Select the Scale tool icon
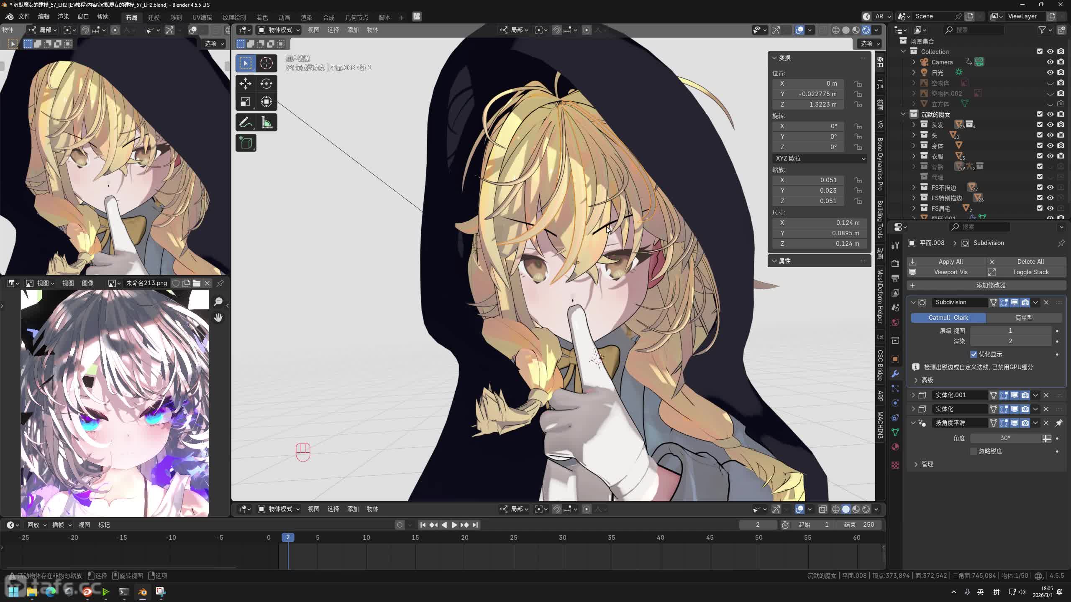The width and height of the screenshot is (1071, 602). tap(246, 102)
